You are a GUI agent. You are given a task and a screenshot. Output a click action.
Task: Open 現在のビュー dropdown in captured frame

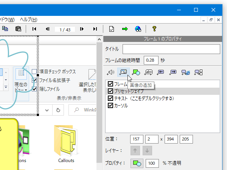click(21, 84)
